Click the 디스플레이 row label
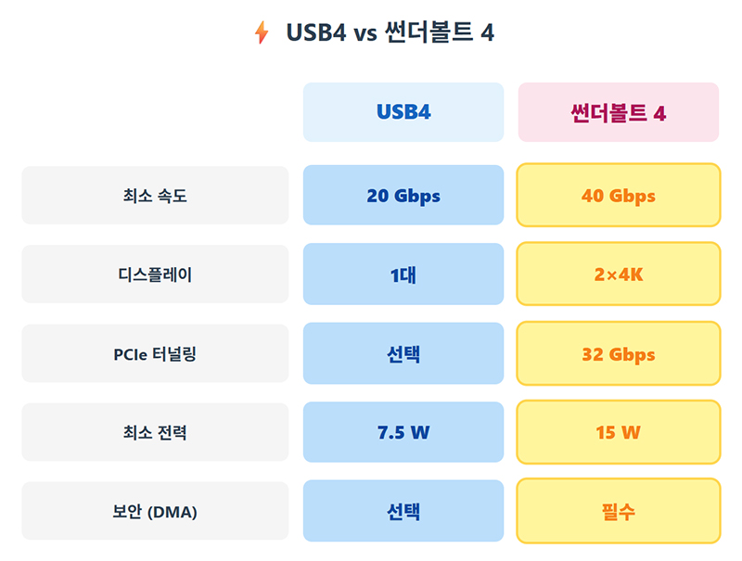Viewport: 742px width, 561px height. [x=155, y=274]
